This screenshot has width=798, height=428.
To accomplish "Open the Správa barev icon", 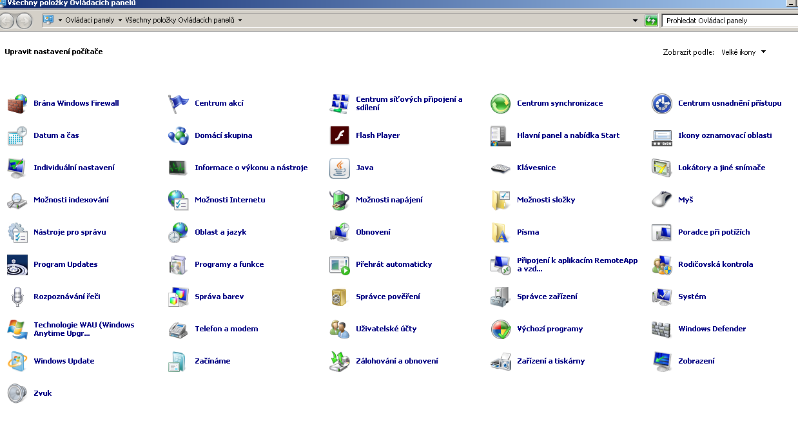I will [x=179, y=297].
